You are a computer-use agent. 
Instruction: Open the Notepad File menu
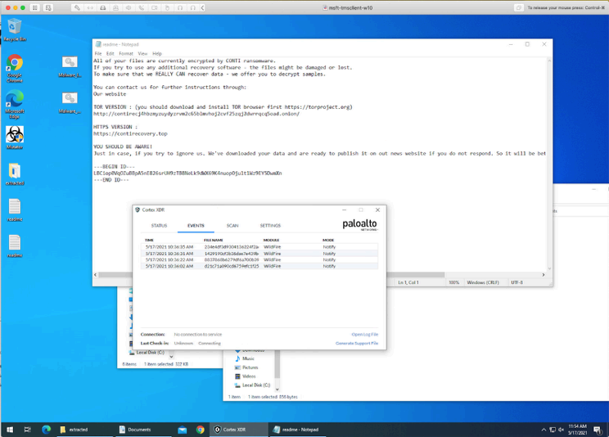coord(98,54)
